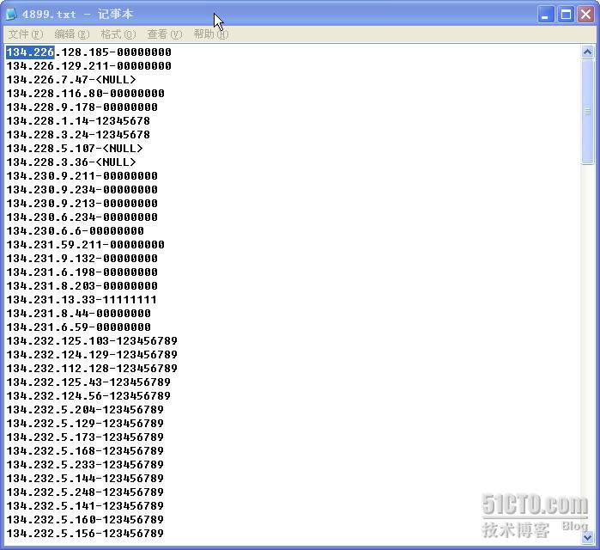The image size is (600, 550).
Task: Click line 134.230.6.6-00000000
Action: tap(75, 231)
